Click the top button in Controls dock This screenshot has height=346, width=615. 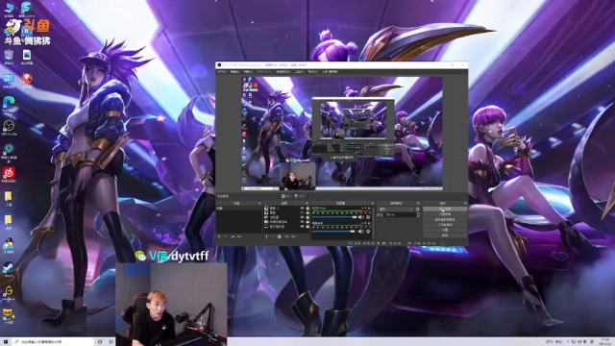point(445,209)
